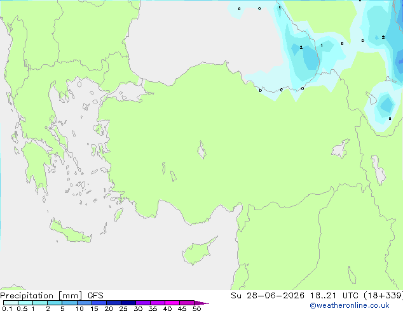Click the Crete island on the map
The height and width of the screenshot is (311, 403).
tap(70, 232)
